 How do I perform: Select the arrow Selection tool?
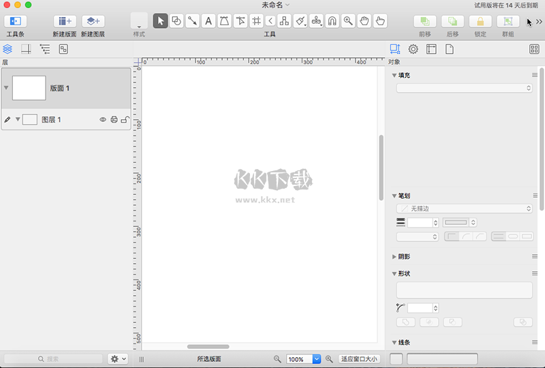pyautogui.click(x=160, y=21)
